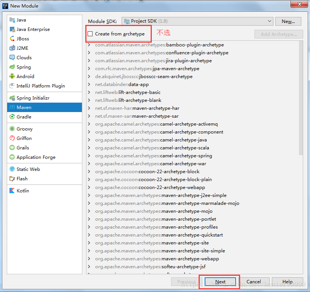Click the Griffon icon
Viewport: 310px width, 292px height.
[12, 138]
